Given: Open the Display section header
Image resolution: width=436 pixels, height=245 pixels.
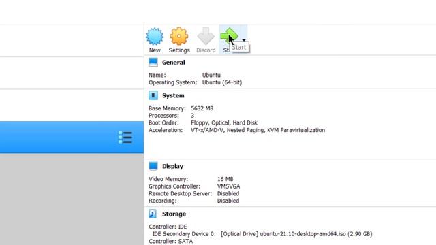Looking at the screenshot, I should coord(172,166).
